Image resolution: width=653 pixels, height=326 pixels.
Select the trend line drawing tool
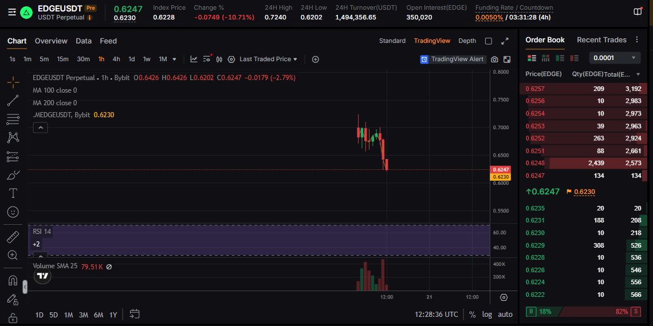pyautogui.click(x=13, y=101)
